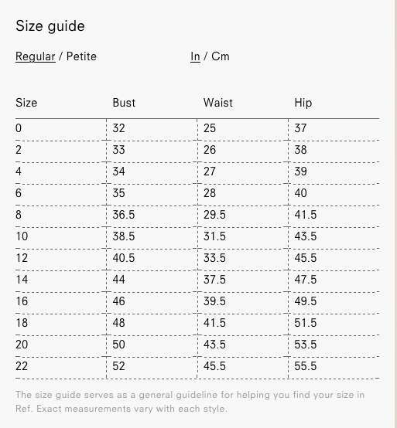The width and height of the screenshot is (397, 428).
Task: Click the Size guide heading
Action: [50, 26]
